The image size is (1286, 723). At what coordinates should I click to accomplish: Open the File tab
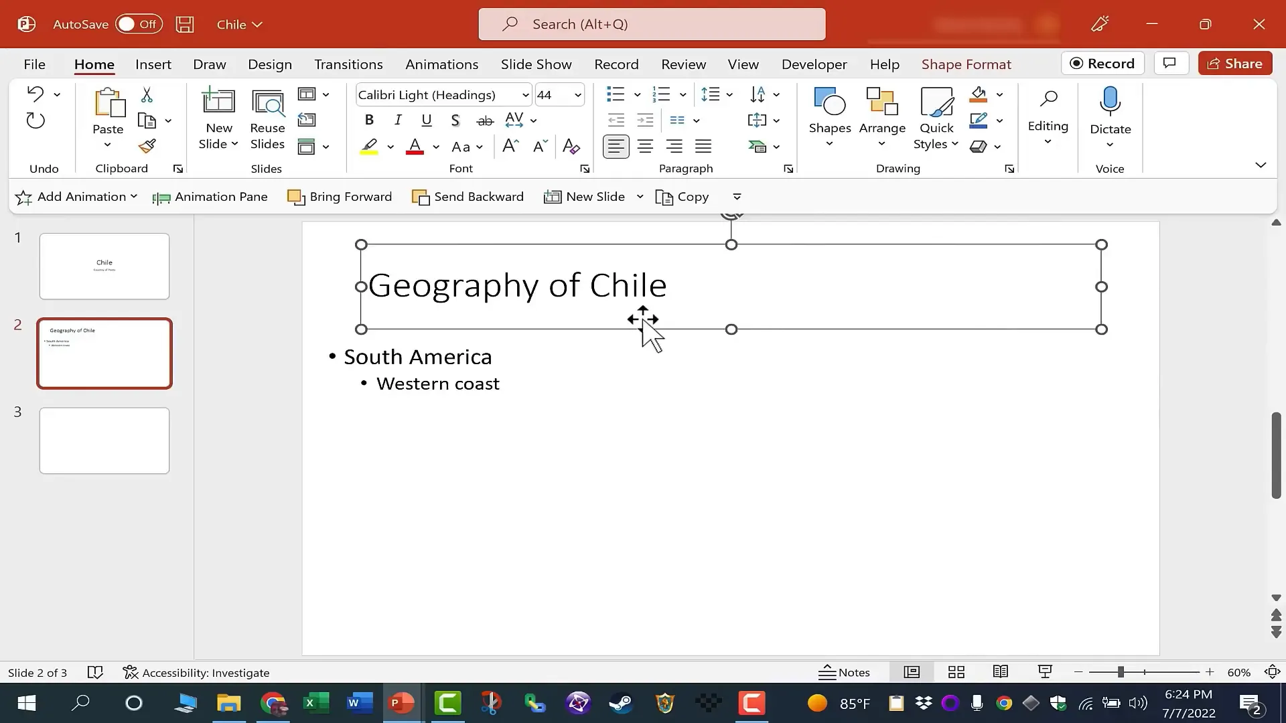(34, 64)
